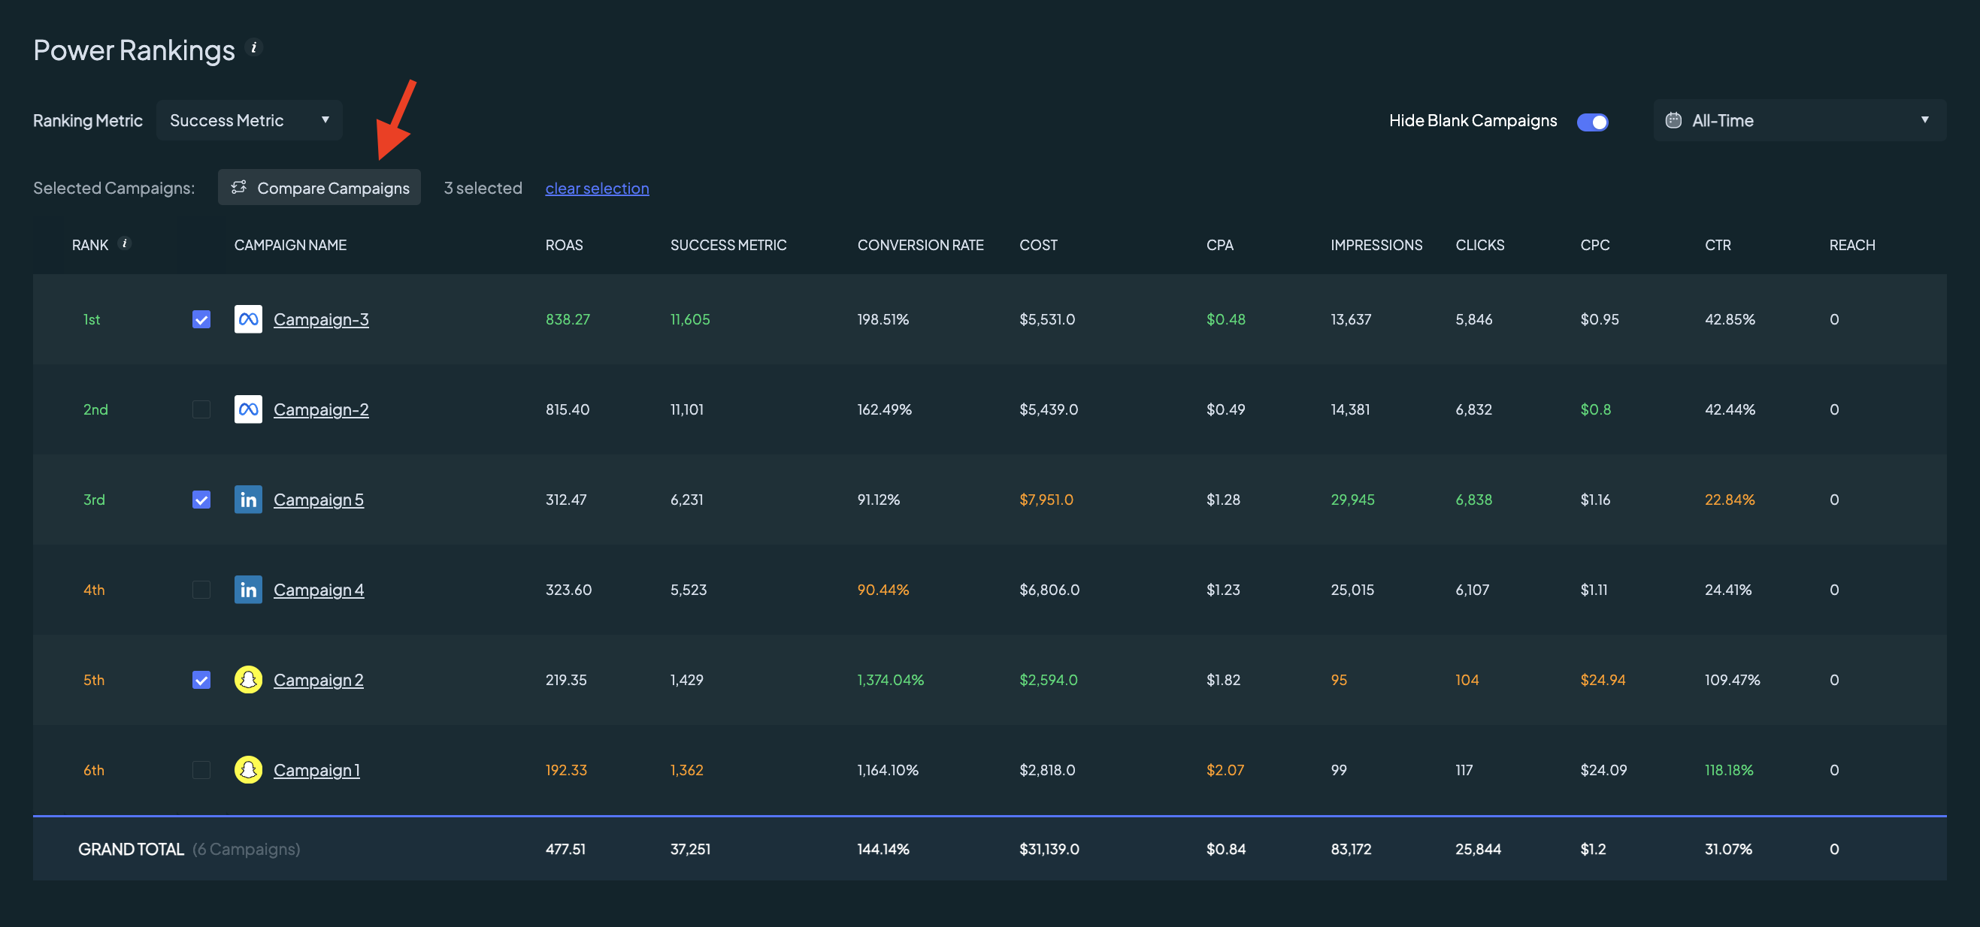The height and width of the screenshot is (927, 1980).
Task: Disable the Hide Blank Campaigns toggle
Action: point(1592,122)
